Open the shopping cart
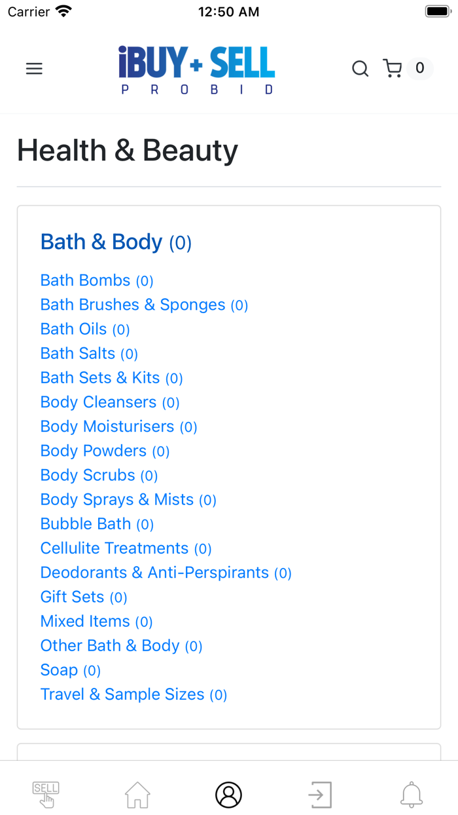Viewport: 458px width, 815px height. [393, 69]
